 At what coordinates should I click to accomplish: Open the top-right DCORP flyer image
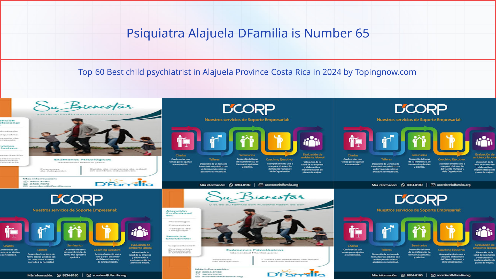click(415, 143)
